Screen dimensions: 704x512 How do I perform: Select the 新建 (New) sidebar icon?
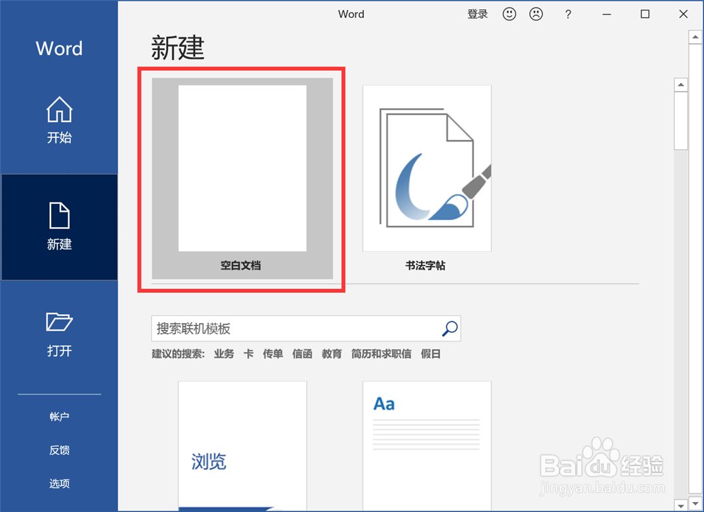pos(59,227)
